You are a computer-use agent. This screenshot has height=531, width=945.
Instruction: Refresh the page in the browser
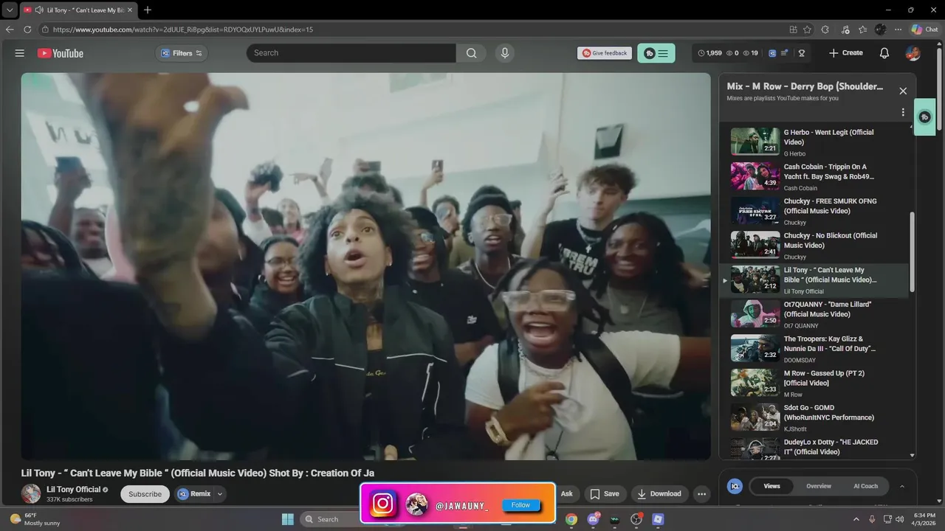(27, 29)
